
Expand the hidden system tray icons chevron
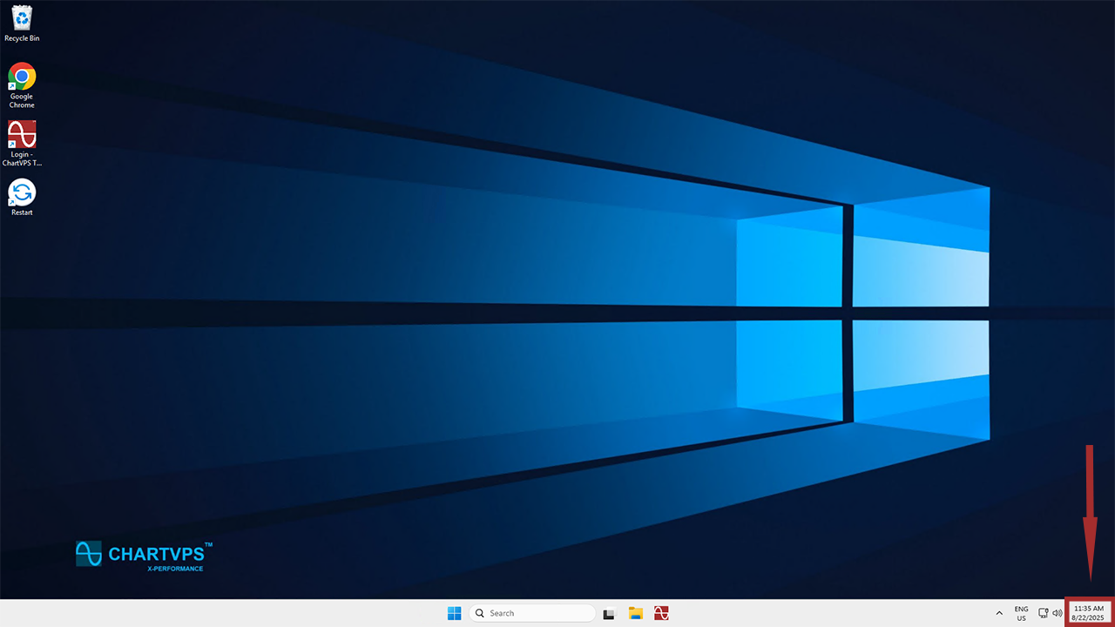(999, 613)
